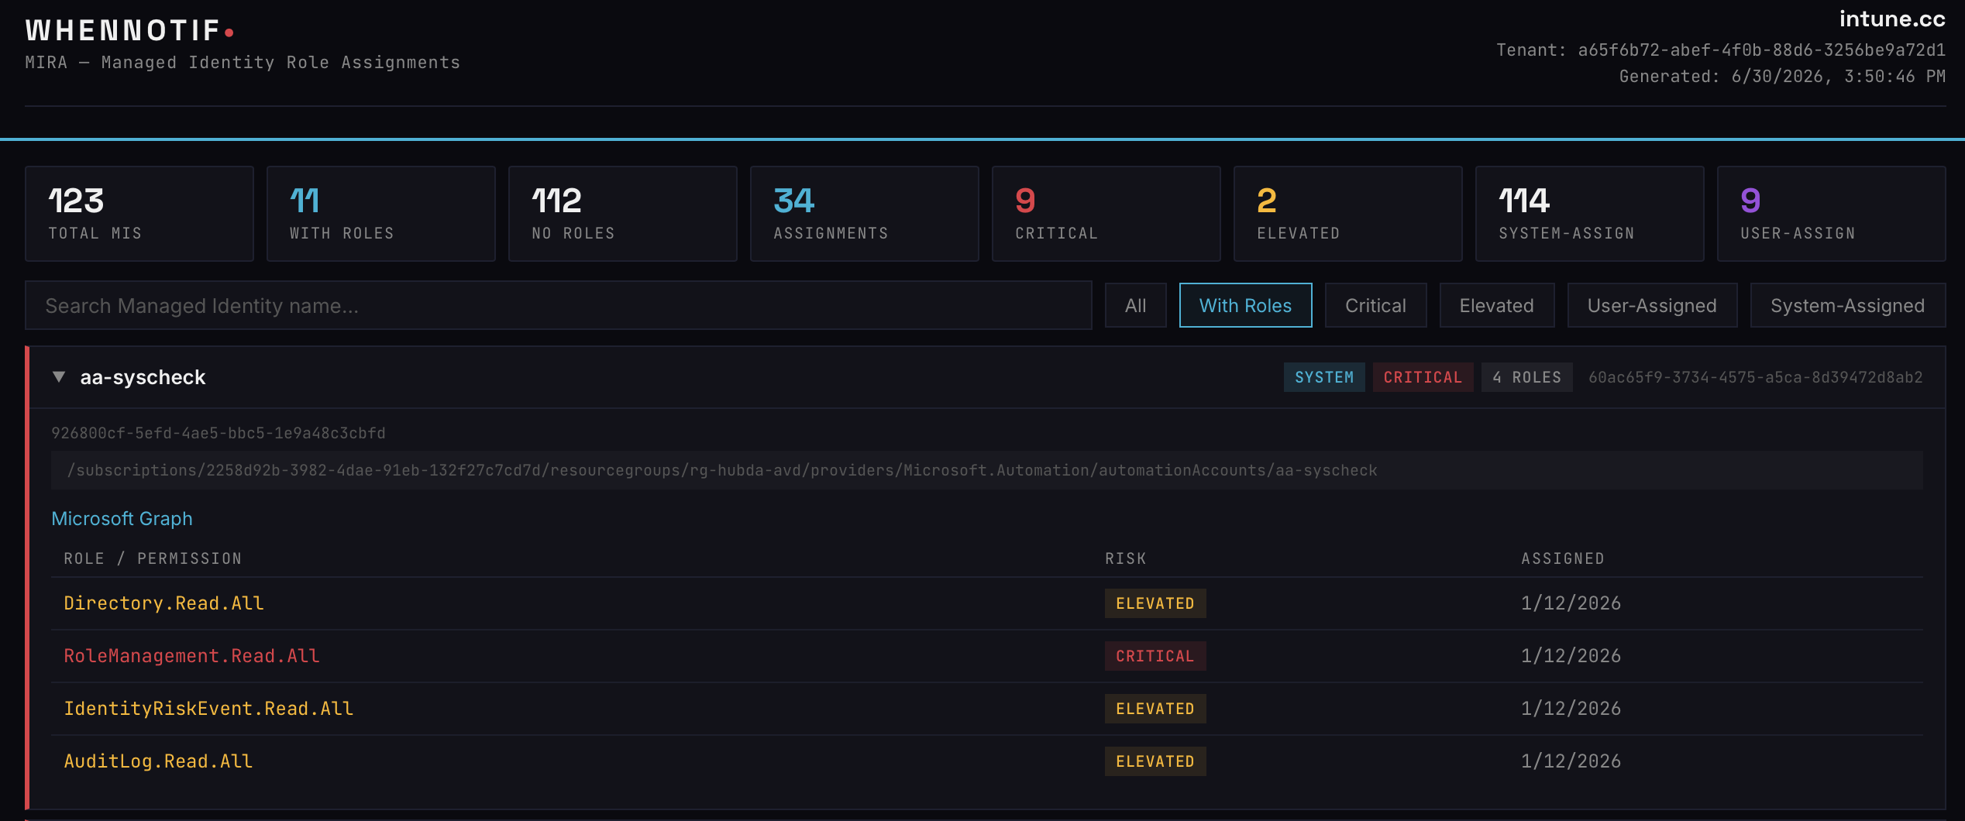Click ELEVATED badge in Directory.Read.All row
Viewport: 1965px width, 821px height.
(1155, 603)
